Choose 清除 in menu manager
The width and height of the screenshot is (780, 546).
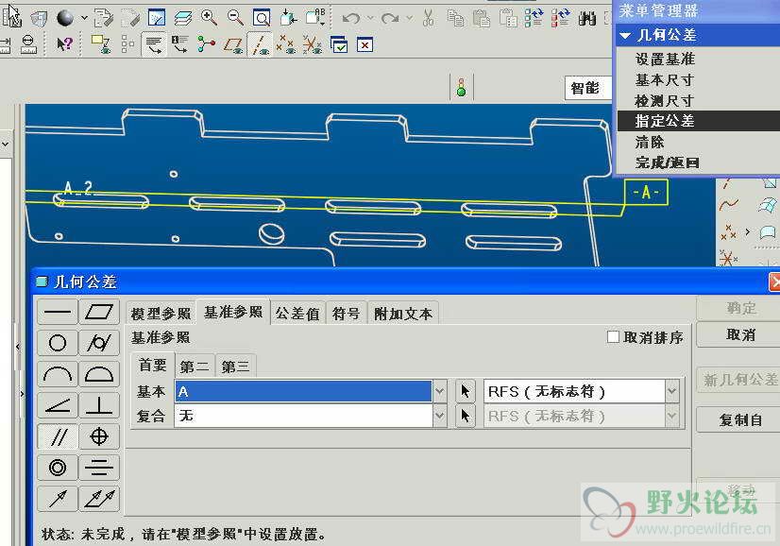point(650,142)
